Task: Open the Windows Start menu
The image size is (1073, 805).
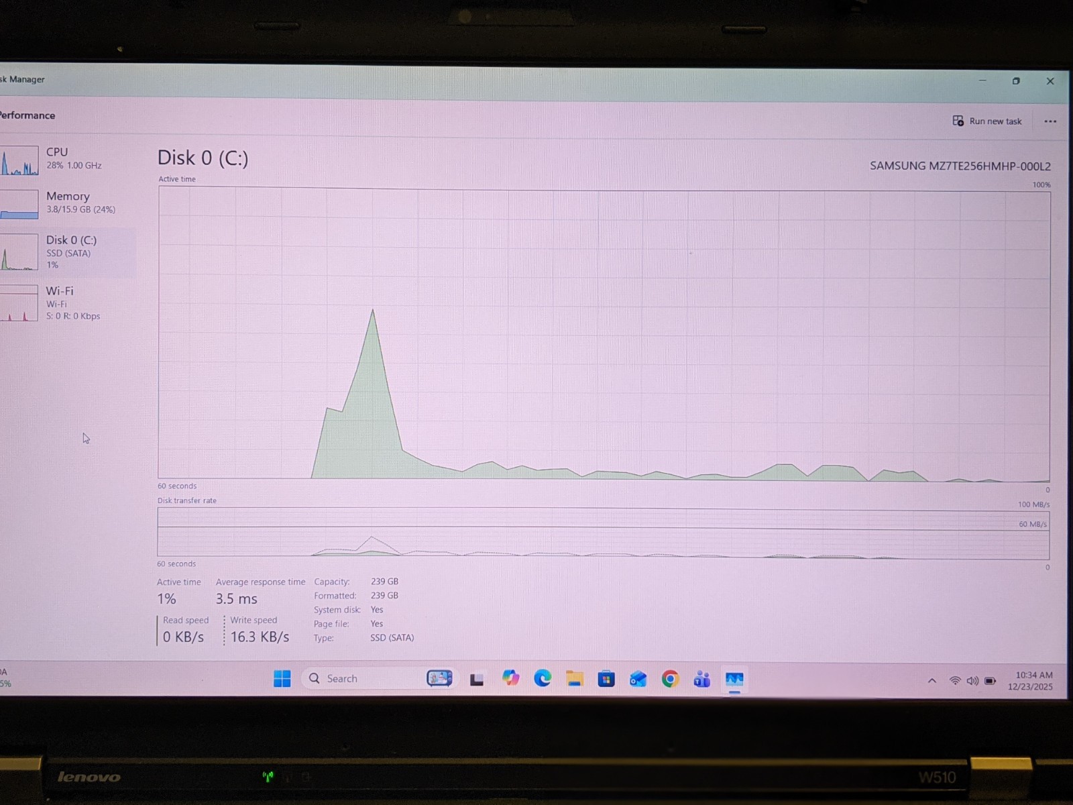Action: [x=282, y=679]
